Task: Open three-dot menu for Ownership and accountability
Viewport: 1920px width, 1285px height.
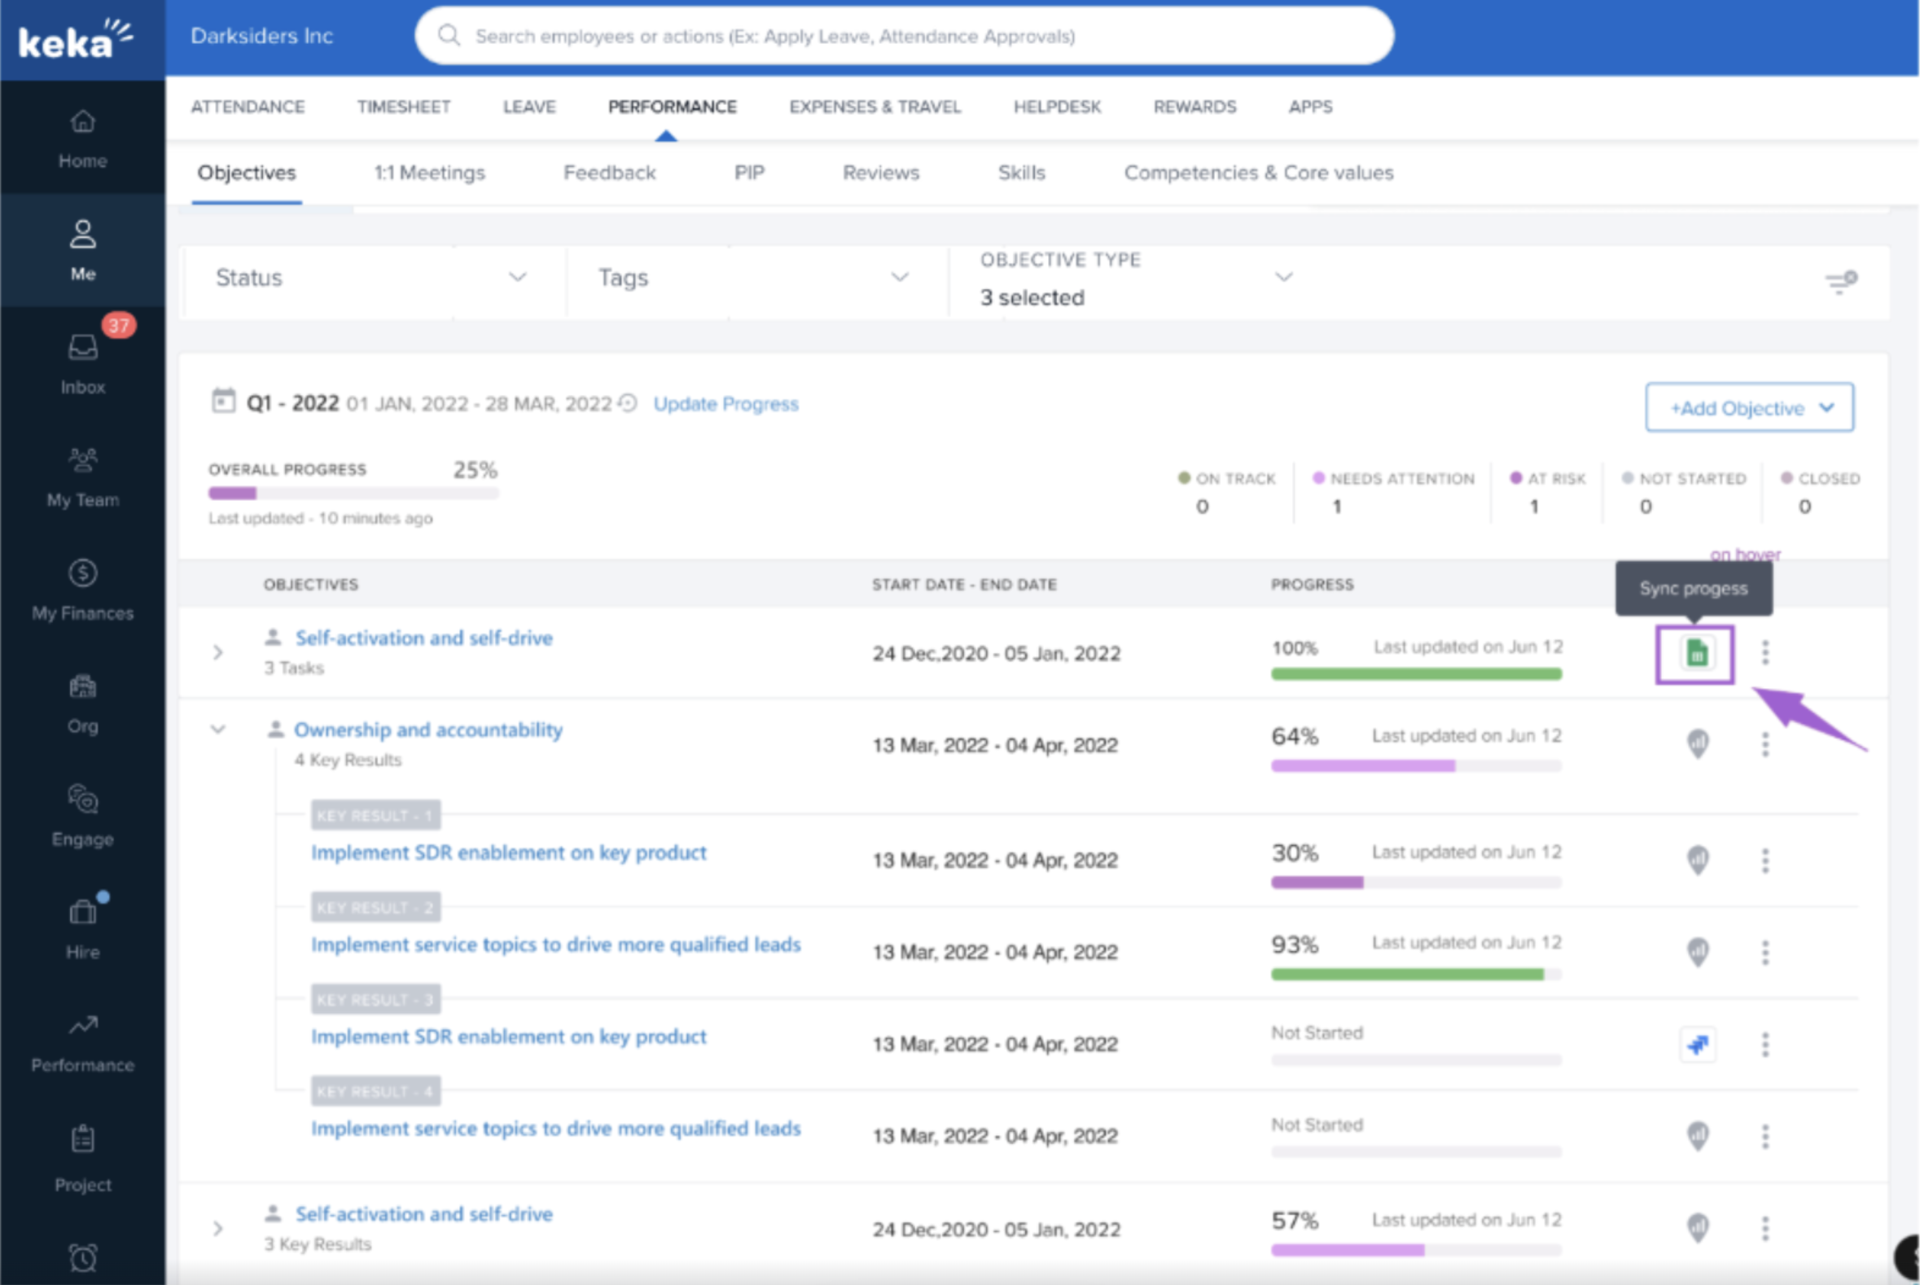Action: pyautogui.click(x=1765, y=744)
